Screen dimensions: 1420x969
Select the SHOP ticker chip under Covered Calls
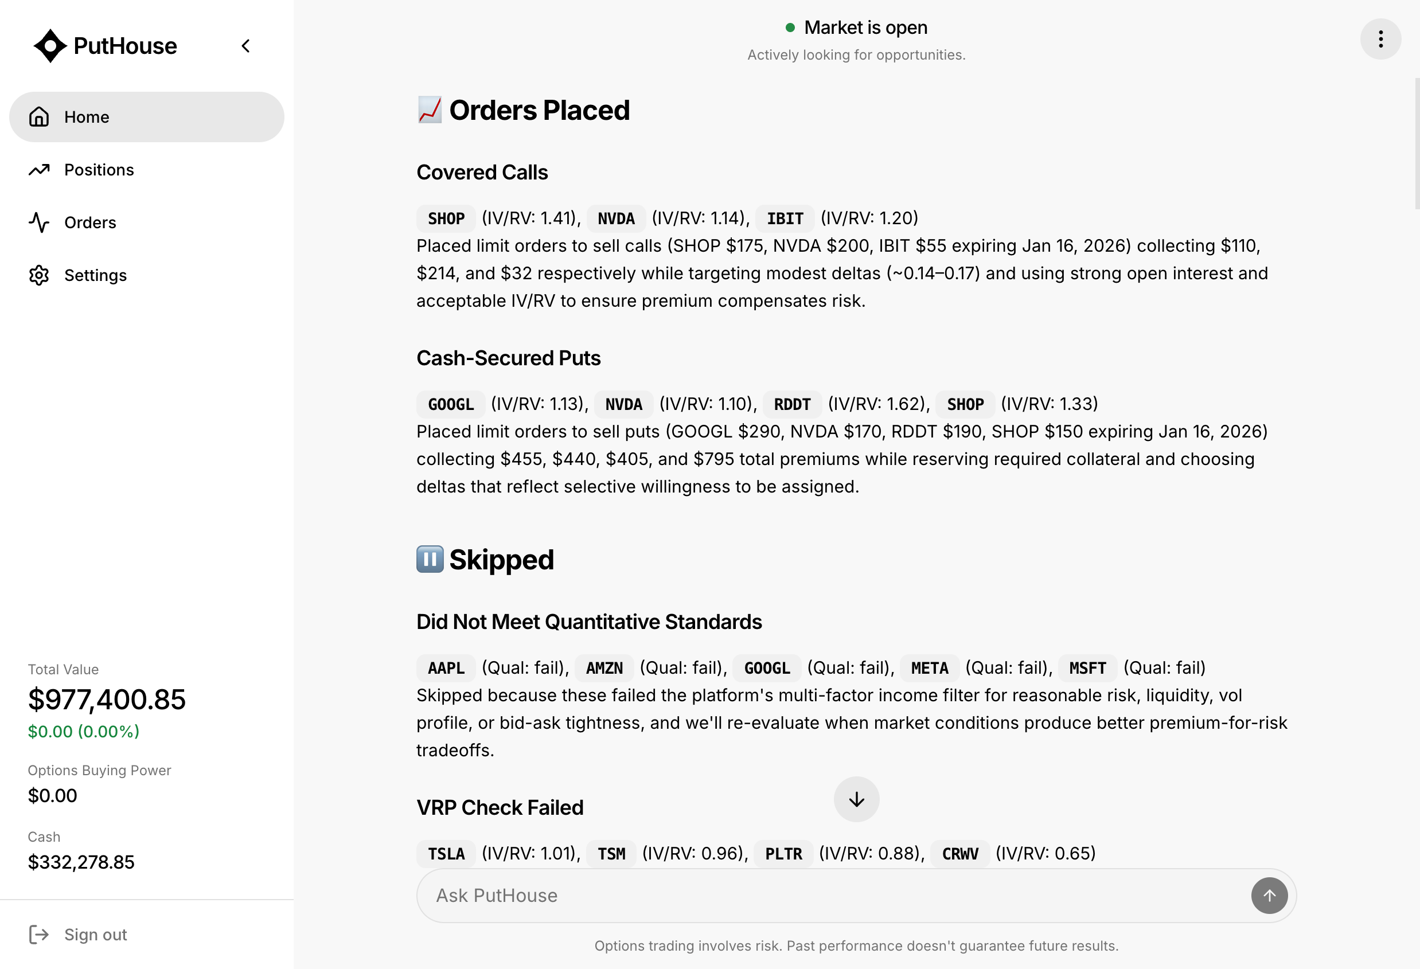[445, 218]
